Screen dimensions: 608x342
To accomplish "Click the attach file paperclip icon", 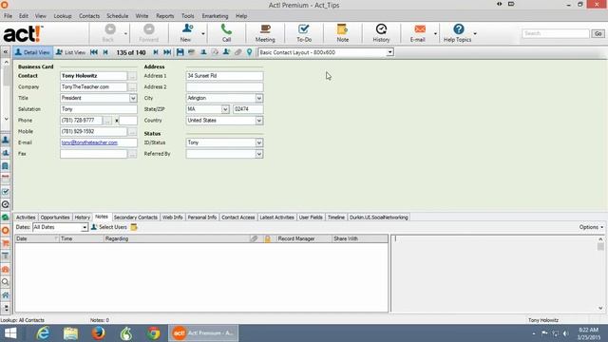I will 237,52.
